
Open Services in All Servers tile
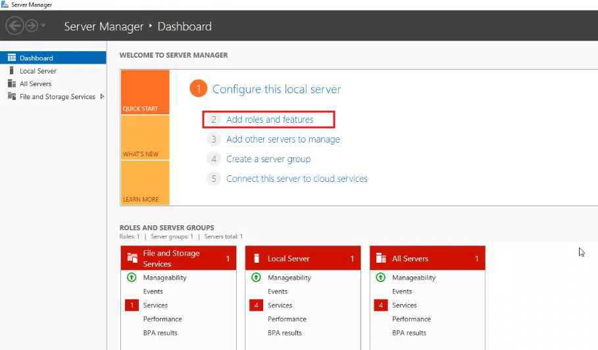[x=405, y=305]
